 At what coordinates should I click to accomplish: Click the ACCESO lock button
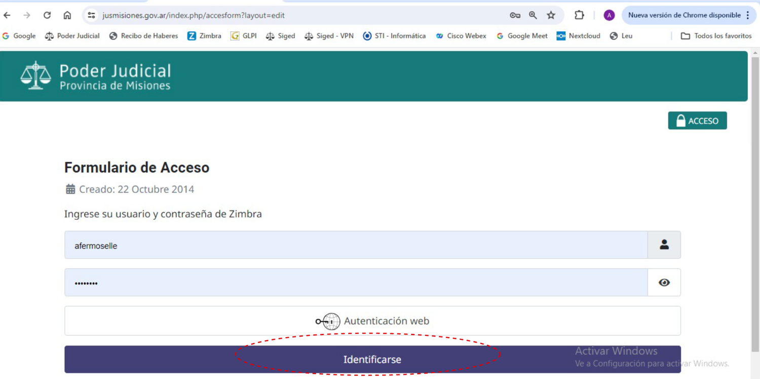click(x=697, y=120)
